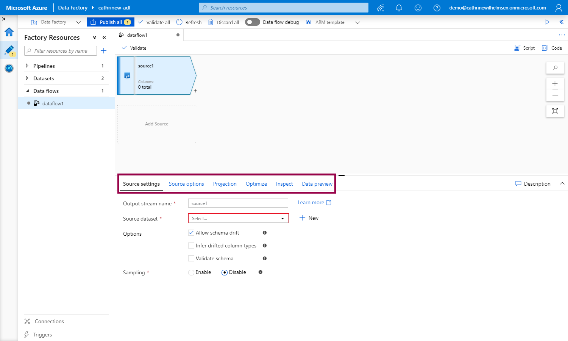
Task: Enable the Validate schema checkbox
Action: coord(191,258)
